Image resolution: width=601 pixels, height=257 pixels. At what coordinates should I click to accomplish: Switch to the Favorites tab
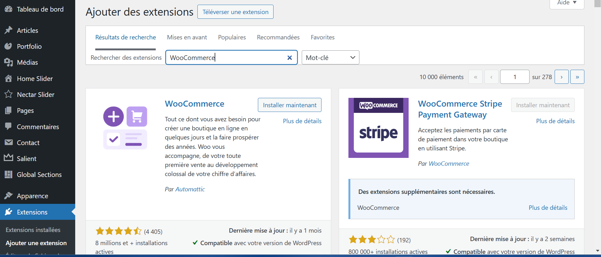click(323, 37)
